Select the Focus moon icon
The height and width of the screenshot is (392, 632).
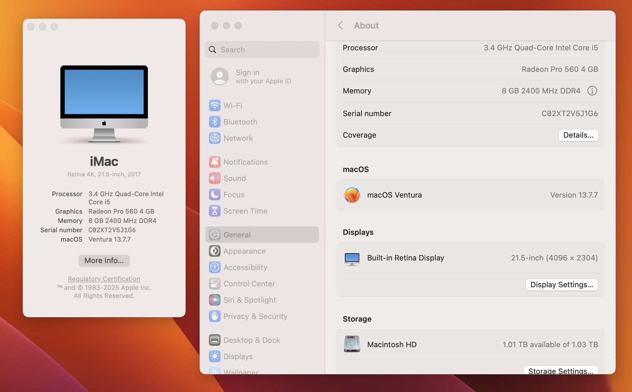point(215,195)
